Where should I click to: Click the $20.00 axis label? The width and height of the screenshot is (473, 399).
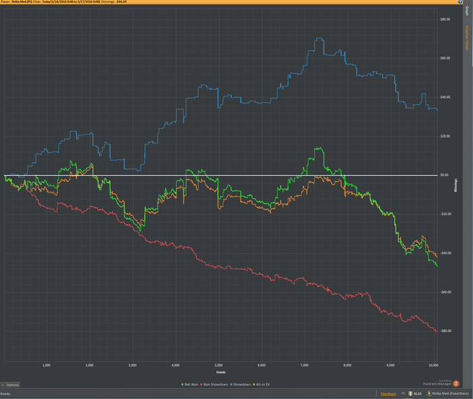(x=445, y=136)
